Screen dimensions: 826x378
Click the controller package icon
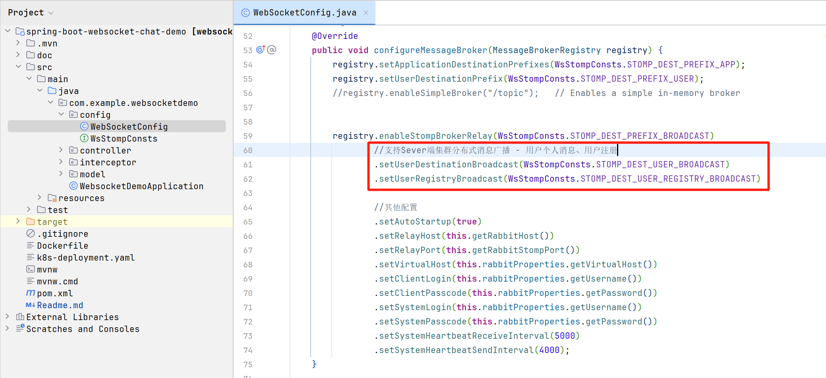[74, 150]
